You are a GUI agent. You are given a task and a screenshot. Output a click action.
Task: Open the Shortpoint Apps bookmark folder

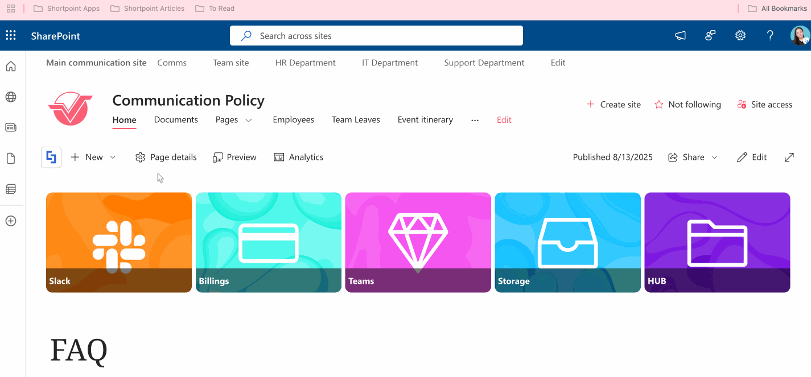click(x=67, y=9)
